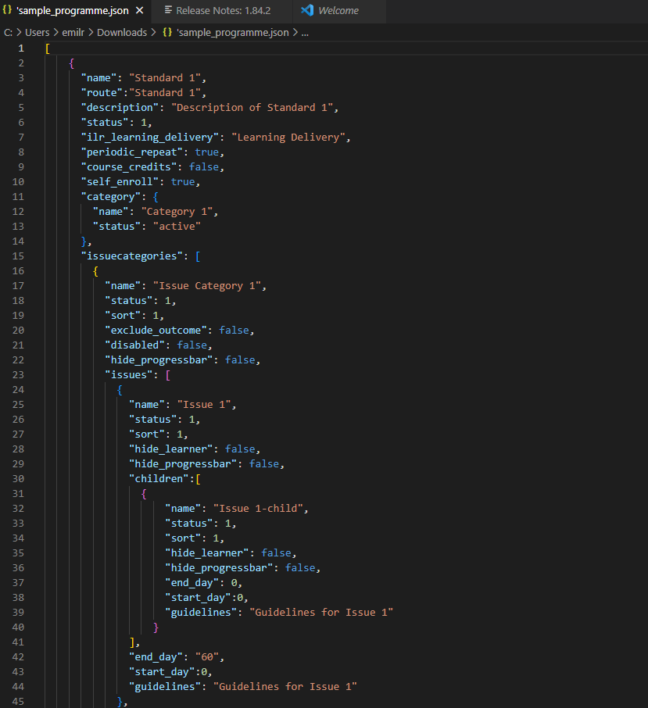Click the value "Category 1"
The width and height of the screenshot is (648, 708).
pyautogui.click(x=177, y=212)
